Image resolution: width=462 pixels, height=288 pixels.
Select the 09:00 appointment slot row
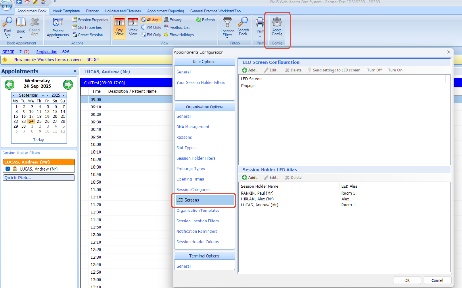click(127, 99)
